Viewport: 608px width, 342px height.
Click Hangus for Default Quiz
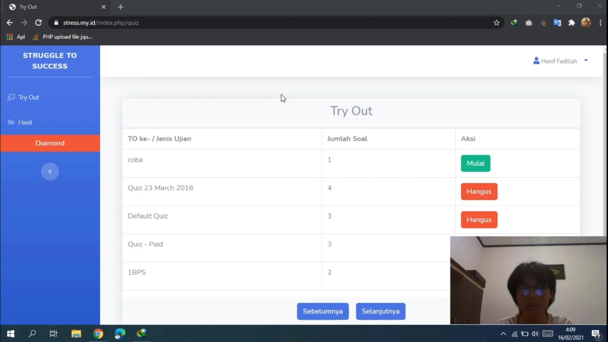479,220
